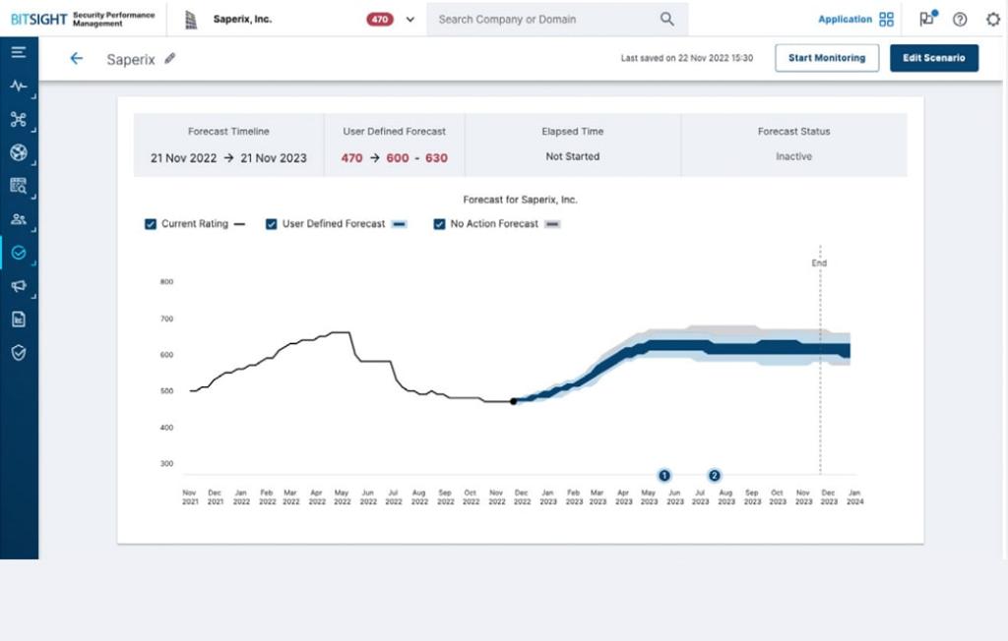Screen dimensions: 1008x641
Task: Open the BitSight navigation menu
Action: coord(18,52)
